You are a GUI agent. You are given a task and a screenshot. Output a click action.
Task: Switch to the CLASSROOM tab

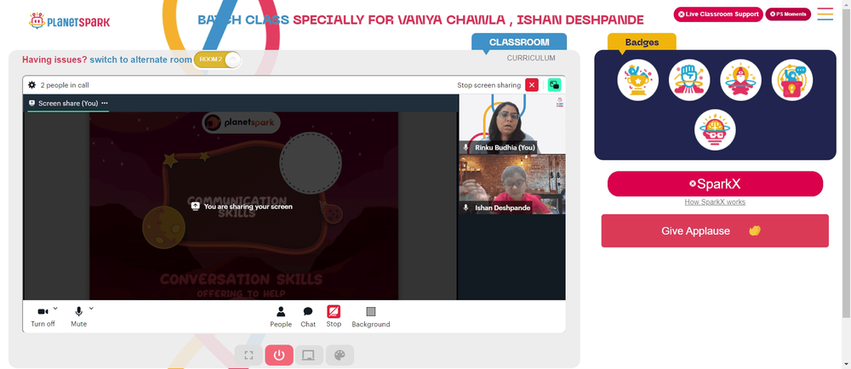click(x=519, y=43)
